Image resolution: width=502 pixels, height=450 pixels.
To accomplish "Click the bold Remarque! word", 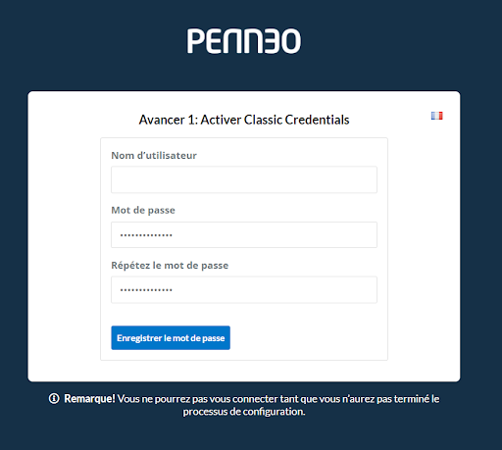I will coord(89,399).
